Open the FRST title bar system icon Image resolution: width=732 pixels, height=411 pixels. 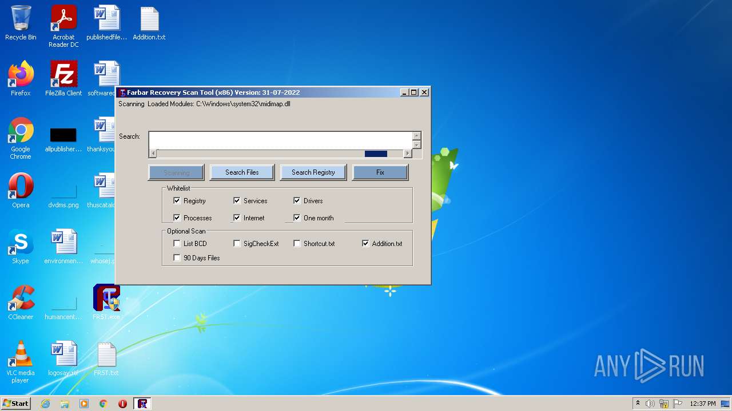tap(122, 92)
